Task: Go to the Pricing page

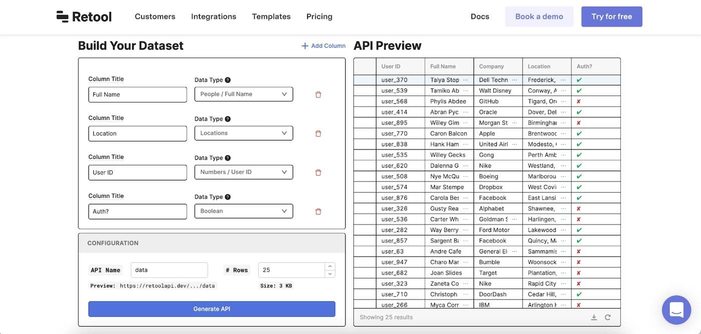Action: [x=319, y=16]
